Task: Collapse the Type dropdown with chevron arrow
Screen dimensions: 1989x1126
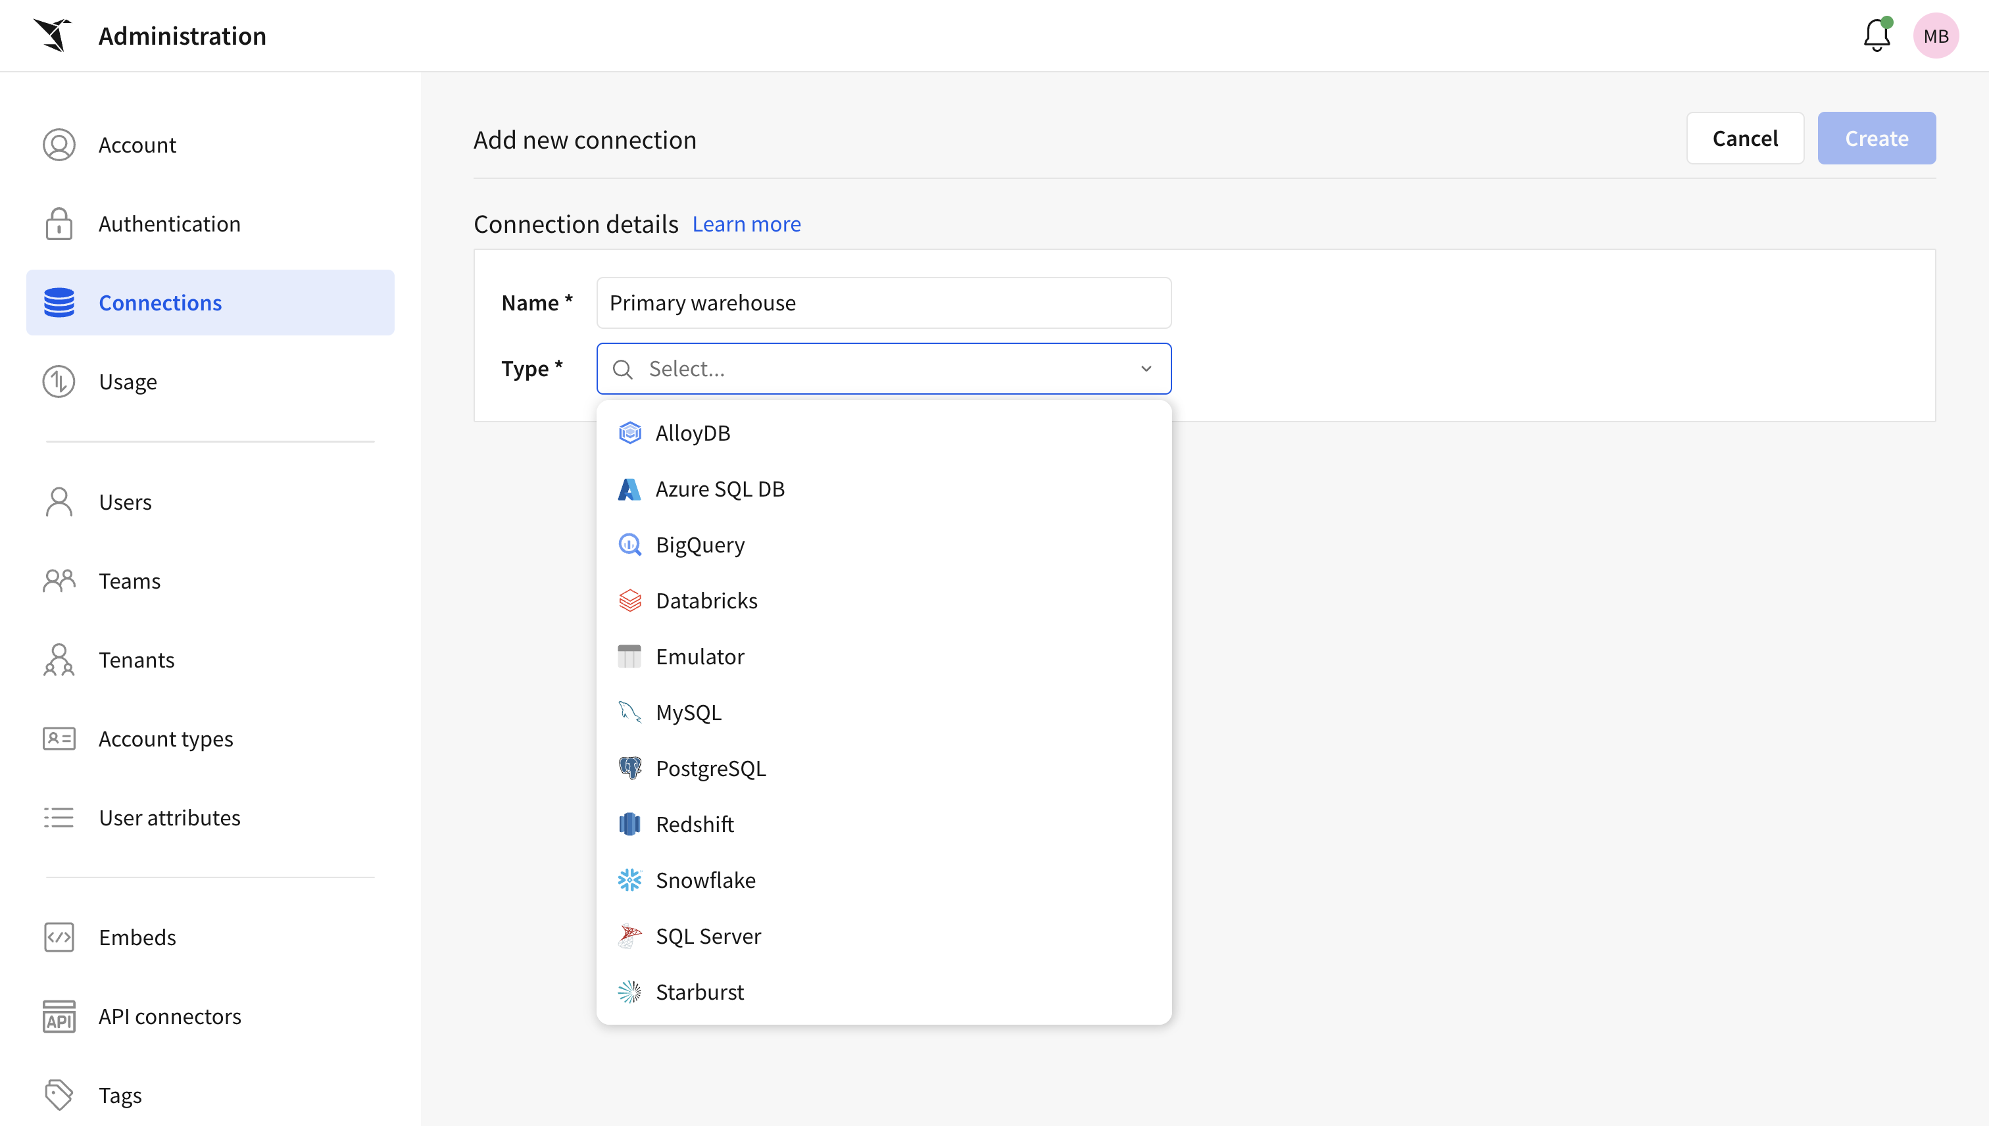Action: [x=1146, y=369]
